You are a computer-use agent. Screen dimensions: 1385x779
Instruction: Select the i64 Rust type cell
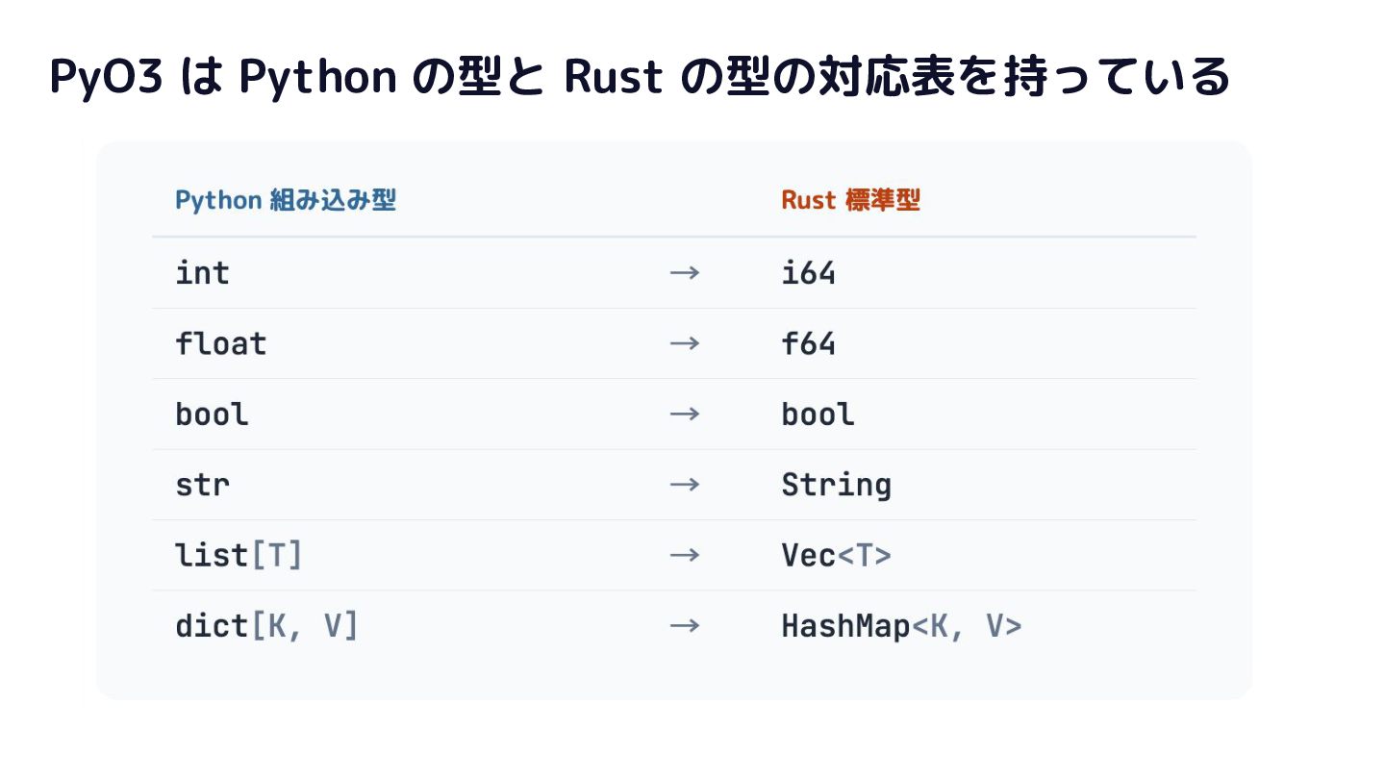tap(808, 273)
